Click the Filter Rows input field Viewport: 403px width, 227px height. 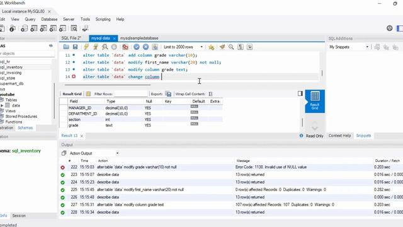coord(130,94)
